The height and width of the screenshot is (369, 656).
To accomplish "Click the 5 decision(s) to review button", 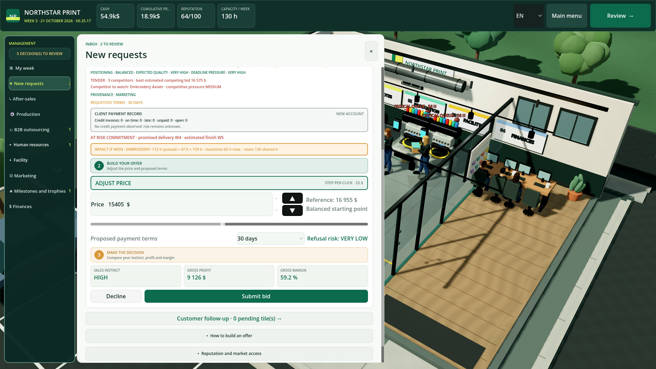I will coord(40,54).
